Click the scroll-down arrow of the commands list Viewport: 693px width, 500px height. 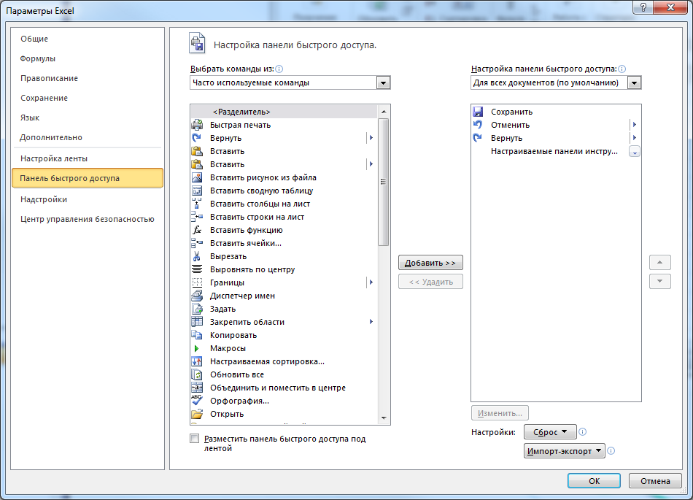click(x=383, y=418)
